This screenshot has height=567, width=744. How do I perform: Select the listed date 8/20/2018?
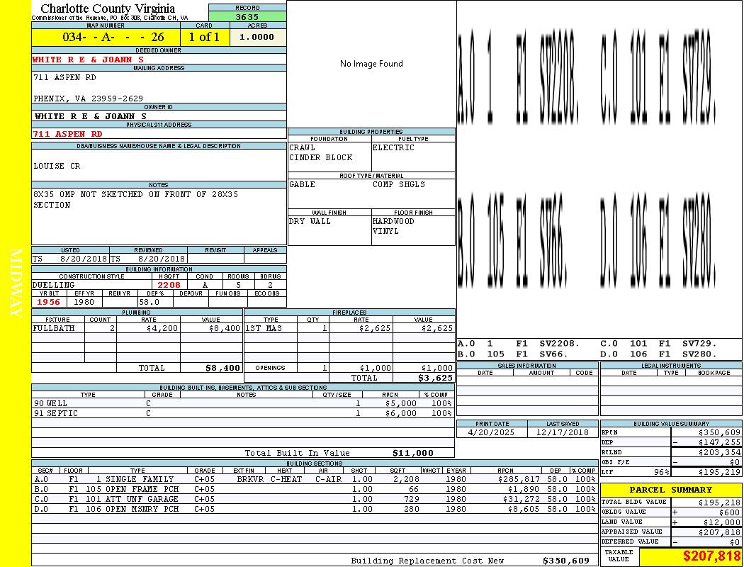coord(84,259)
